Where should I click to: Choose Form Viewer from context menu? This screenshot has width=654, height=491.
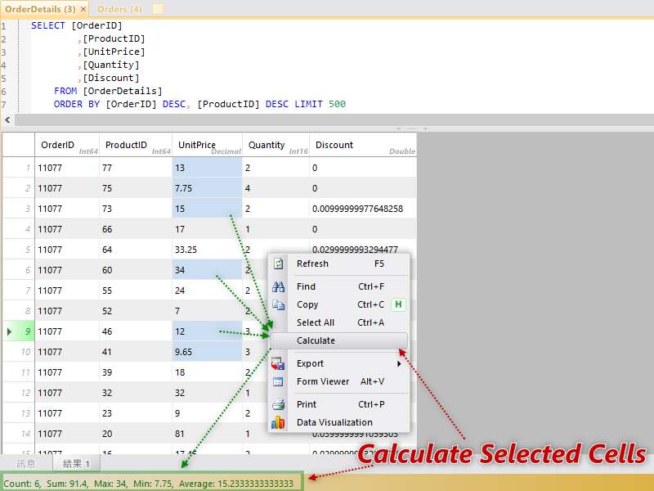[x=338, y=381]
